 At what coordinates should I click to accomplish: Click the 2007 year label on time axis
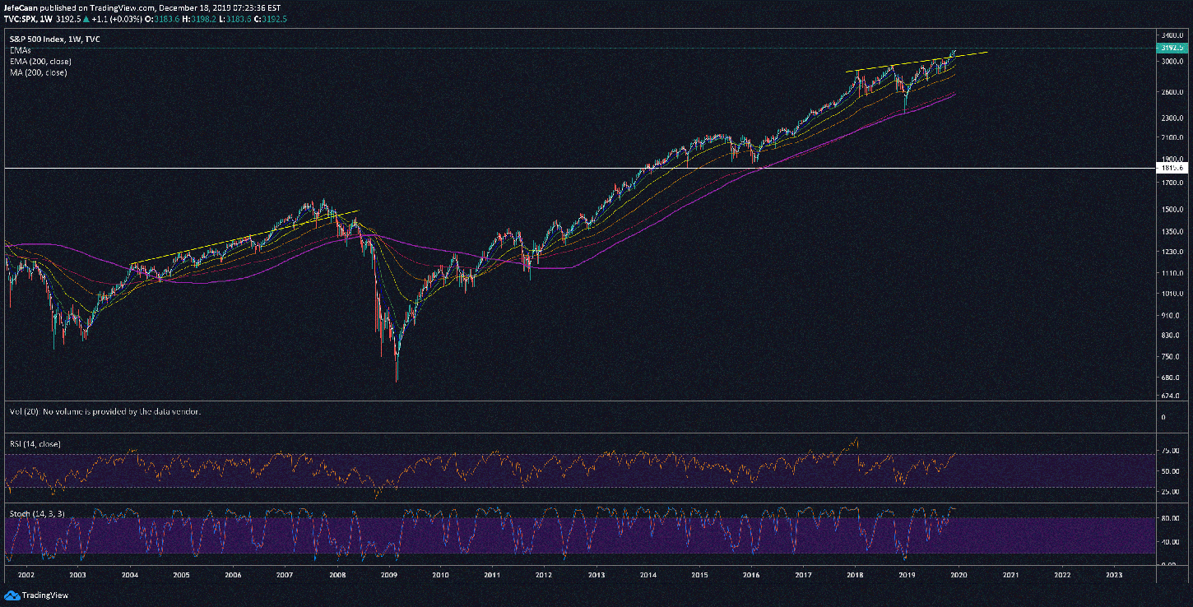[x=285, y=576]
